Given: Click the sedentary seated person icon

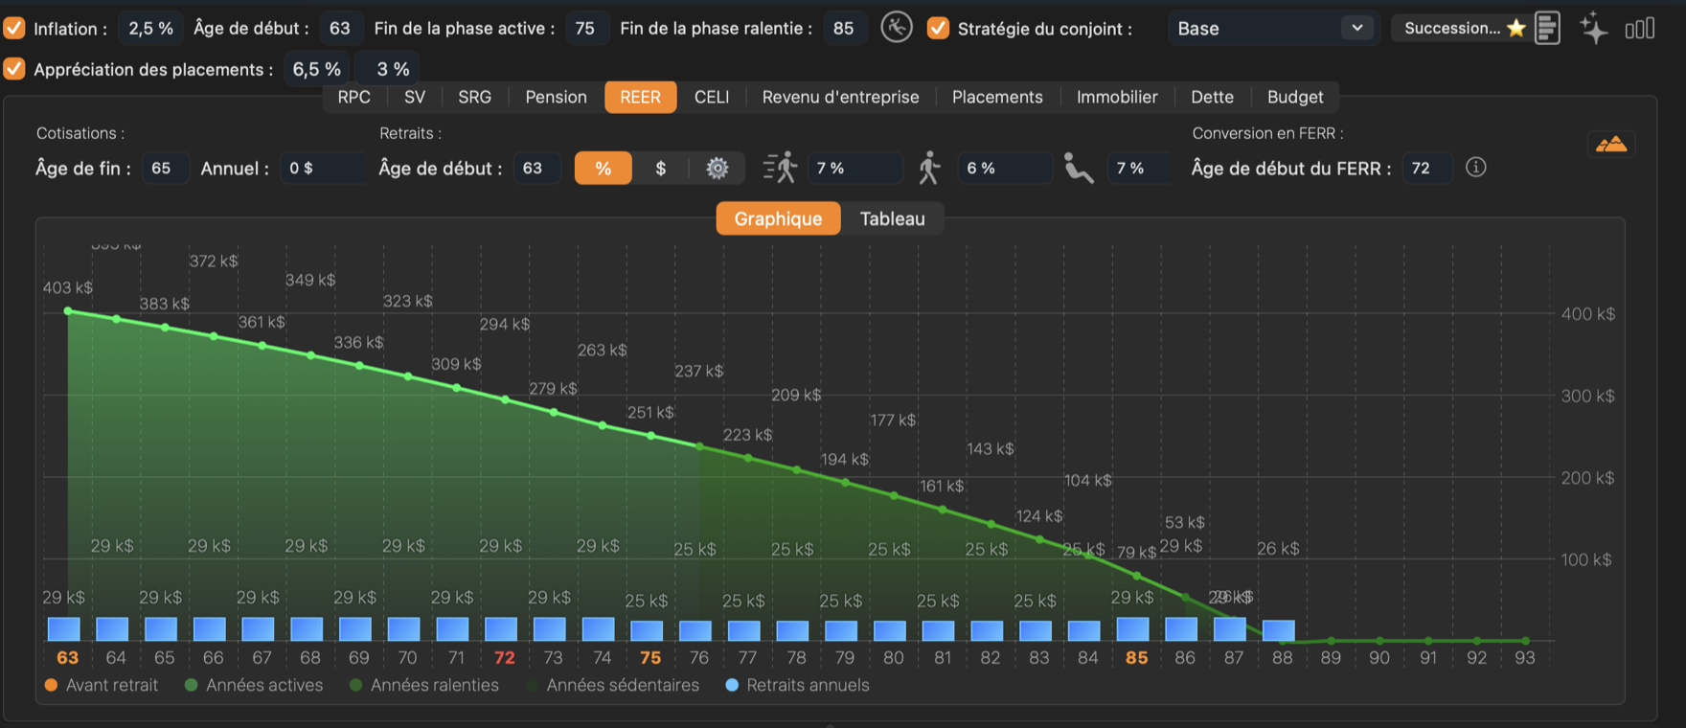Looking at the screenshot, I should coord(1079,169).
